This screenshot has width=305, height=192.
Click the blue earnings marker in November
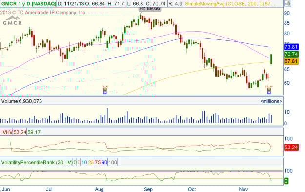coord(269,93)
